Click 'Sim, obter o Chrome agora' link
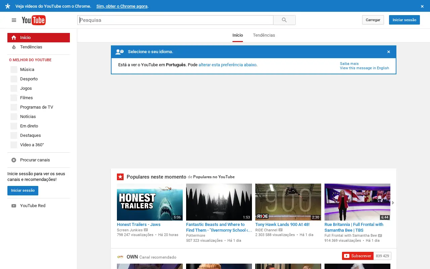The image size is (430, 269). 122,6
